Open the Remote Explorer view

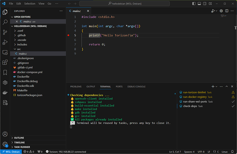click(x=5, y=52)
